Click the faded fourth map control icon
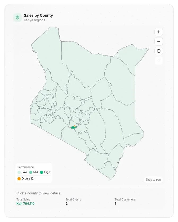Viewport: 178px width, 222px height. [x=158, y=61]
